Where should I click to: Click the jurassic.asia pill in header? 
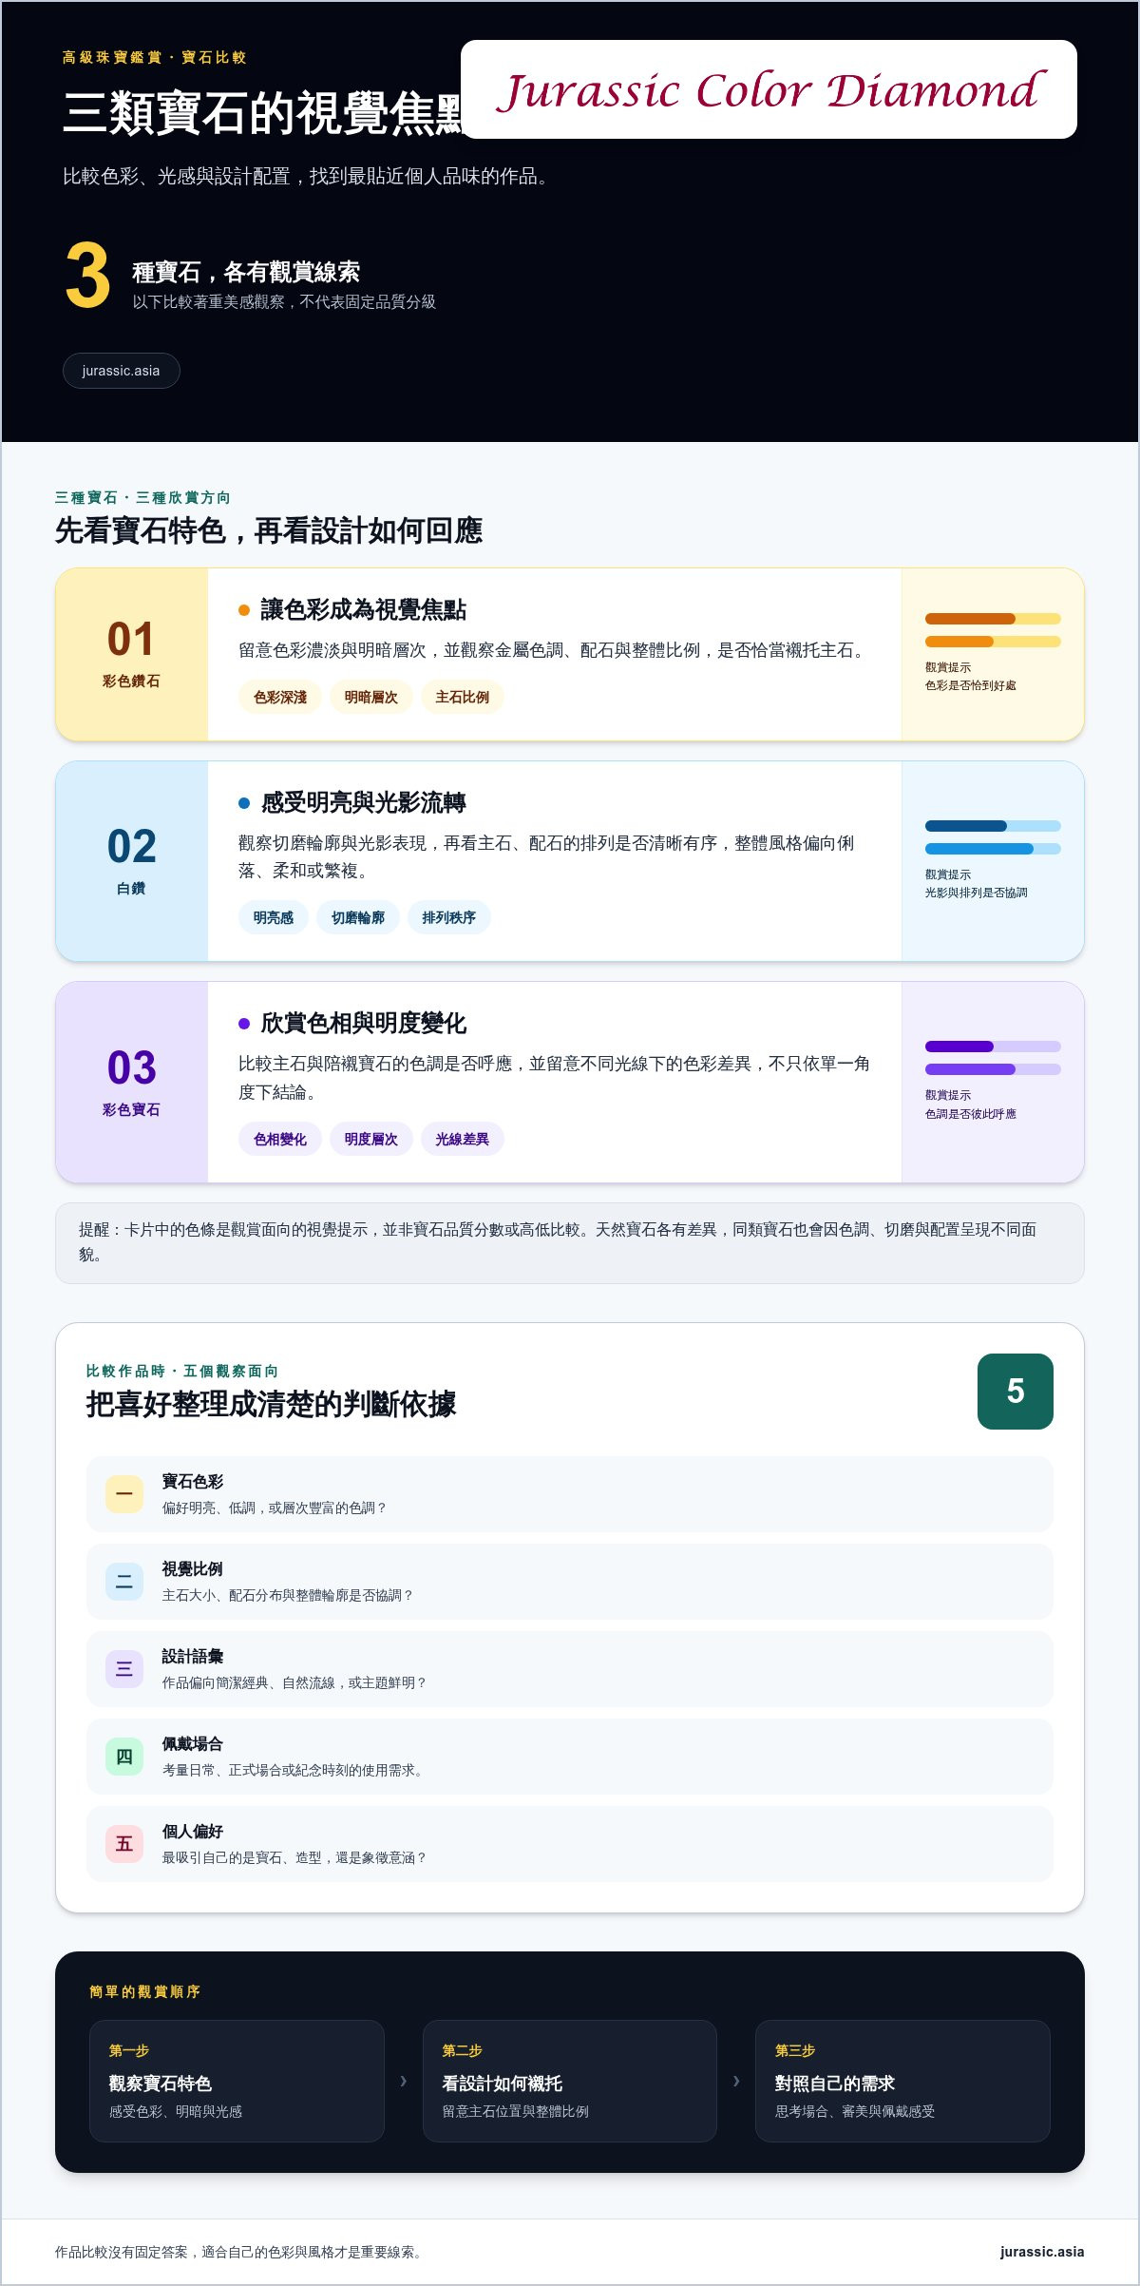pyautogui.click(x=121, y=371)
